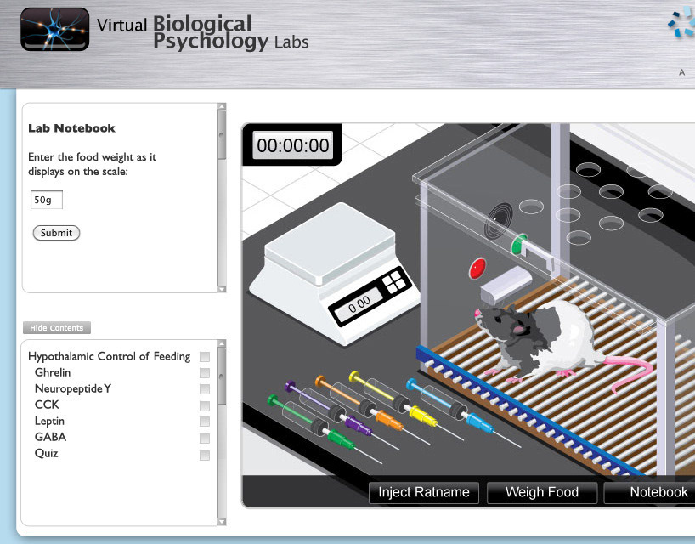Screen dimensions: 695x544
Task: Click the blue spinner logo at top right
Action: (x=681, y=22)
